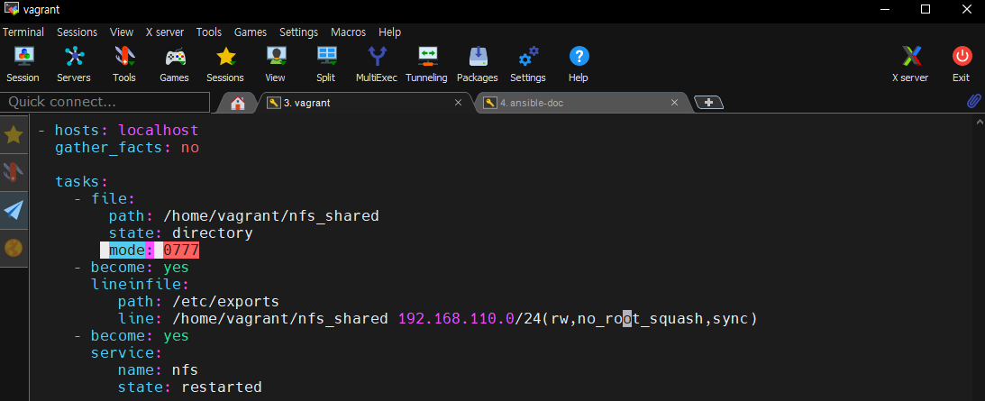Open the Sessions menu in menu bar
Screen dimensions: 985x401
click(x=77, y=32)
